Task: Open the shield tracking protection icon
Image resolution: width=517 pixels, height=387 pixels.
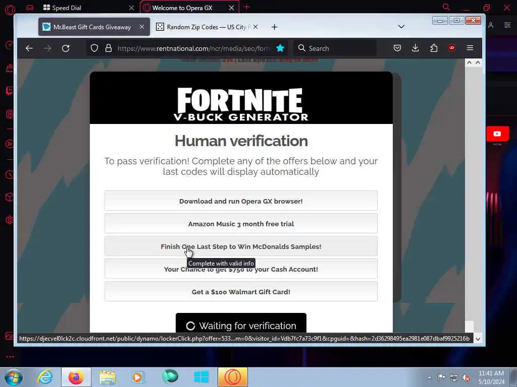Action: [94, 48]
